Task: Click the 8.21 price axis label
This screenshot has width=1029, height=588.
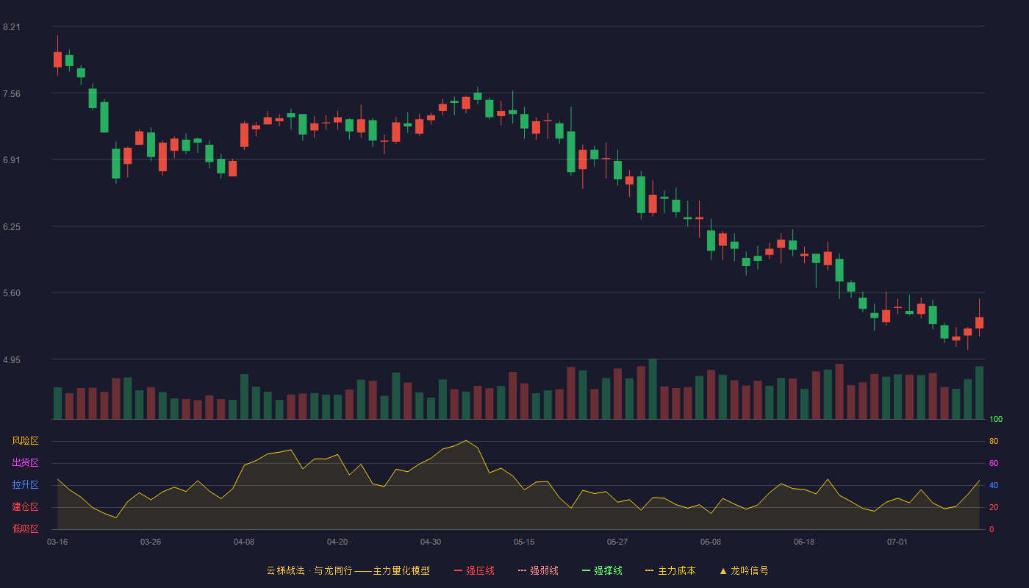Action: pos(12,27)
